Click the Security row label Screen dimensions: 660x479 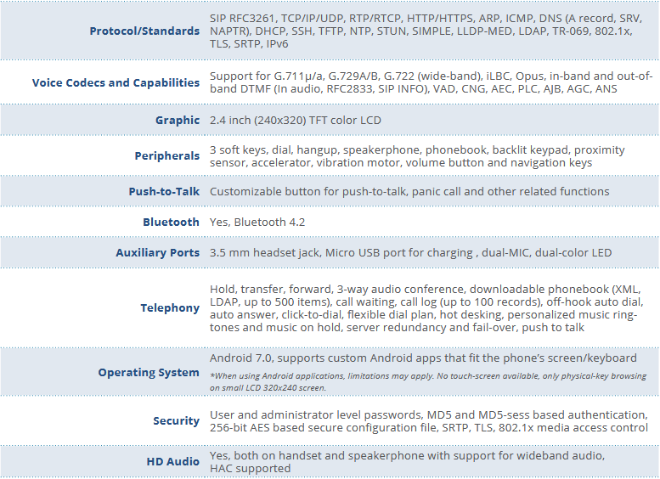(x=176, y=421)
